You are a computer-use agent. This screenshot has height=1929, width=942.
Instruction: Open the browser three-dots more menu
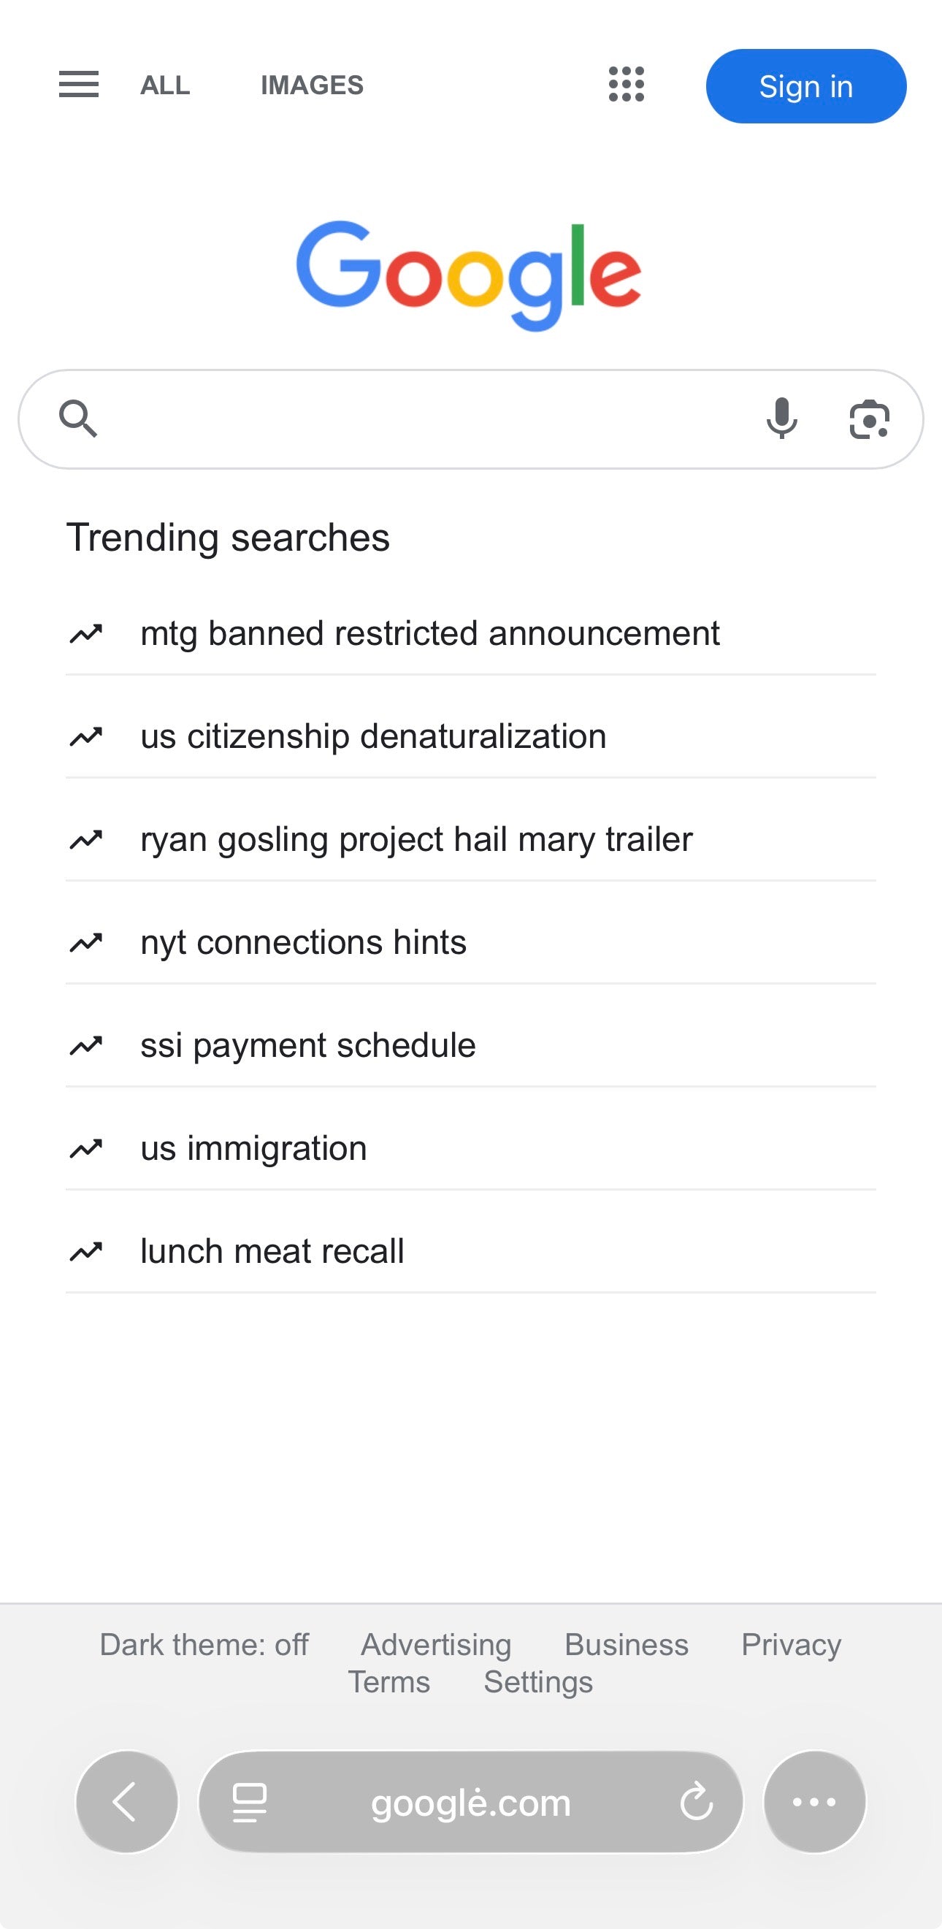click(814, 1802)
